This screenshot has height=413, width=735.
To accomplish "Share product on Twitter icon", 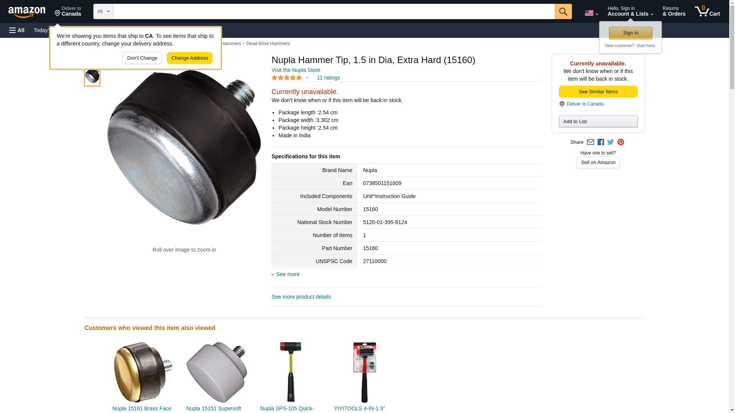I will [x=611, y=142].
